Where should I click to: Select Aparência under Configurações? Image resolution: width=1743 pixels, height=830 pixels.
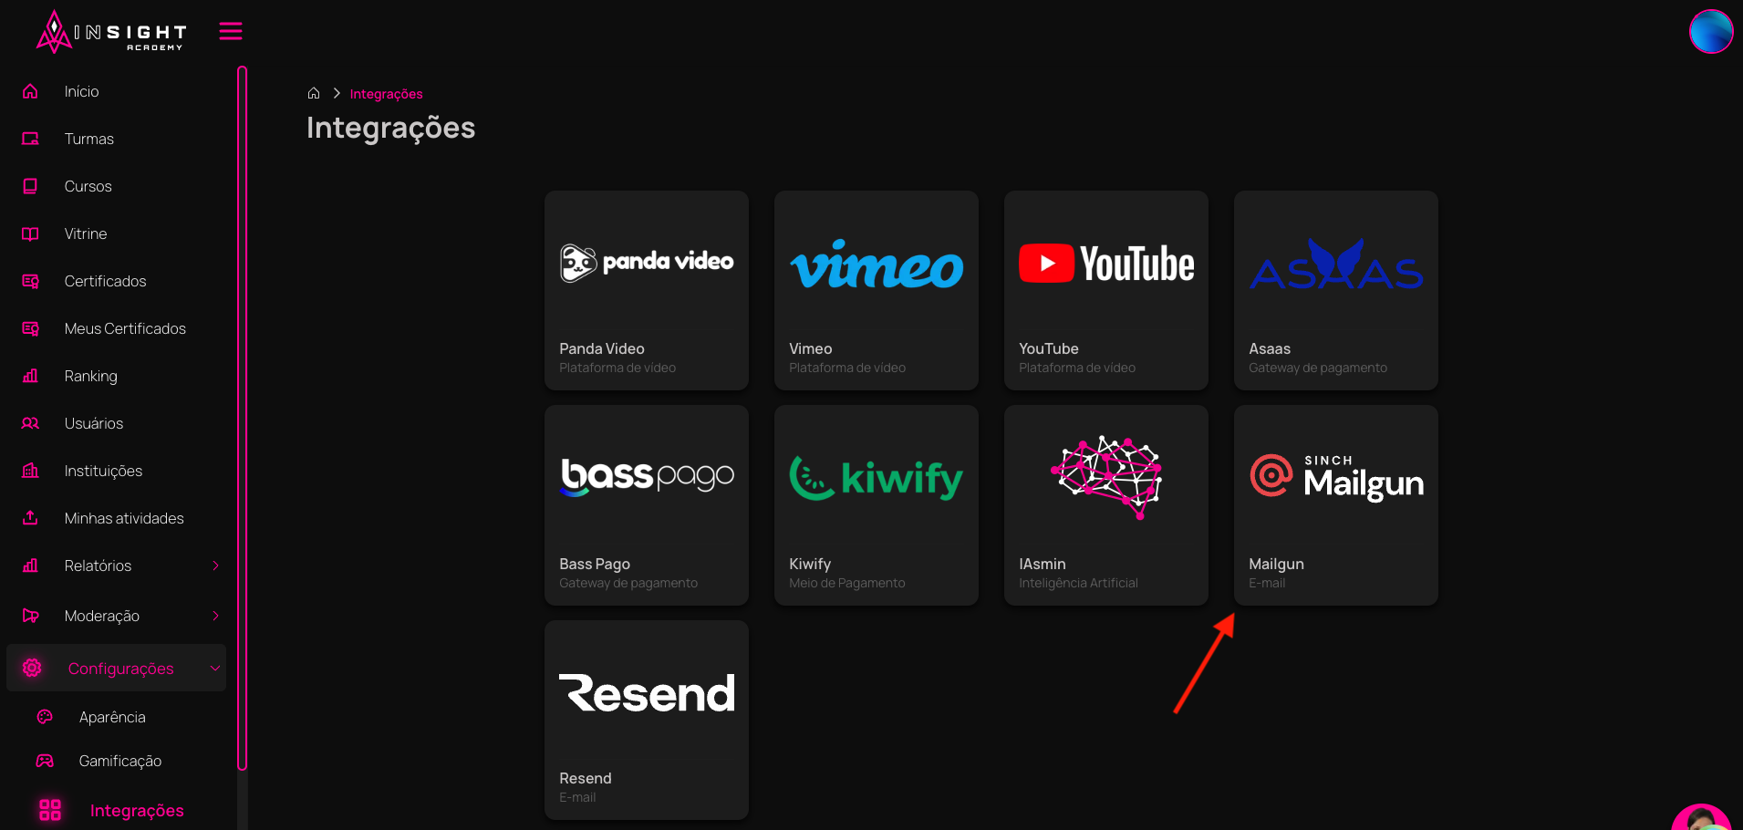(112, 717)
